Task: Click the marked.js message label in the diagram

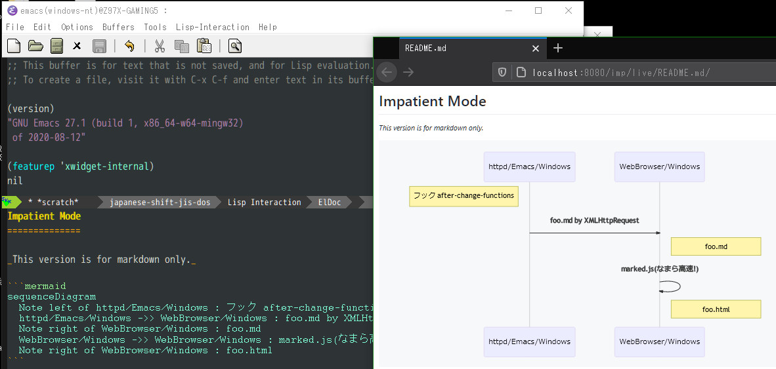Action: coord(660,269)
